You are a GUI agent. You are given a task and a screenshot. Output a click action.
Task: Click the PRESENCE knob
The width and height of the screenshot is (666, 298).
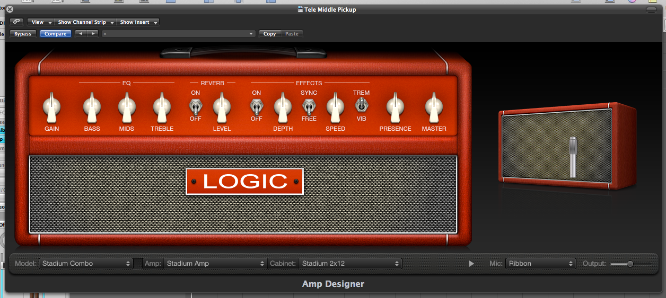click(x=395, y=107)
